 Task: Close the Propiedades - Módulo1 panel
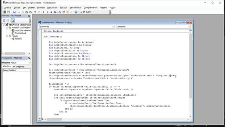29,58
